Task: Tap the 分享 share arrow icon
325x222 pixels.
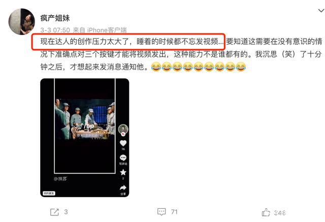Action: coord(123,187)
